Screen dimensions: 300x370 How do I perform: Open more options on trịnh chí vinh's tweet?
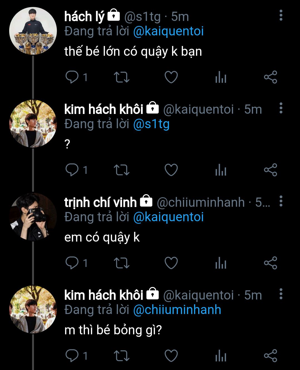point(281,201)
